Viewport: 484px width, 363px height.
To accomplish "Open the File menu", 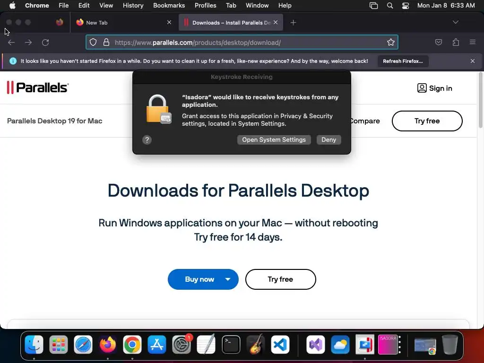I will [x=64, y=6].
